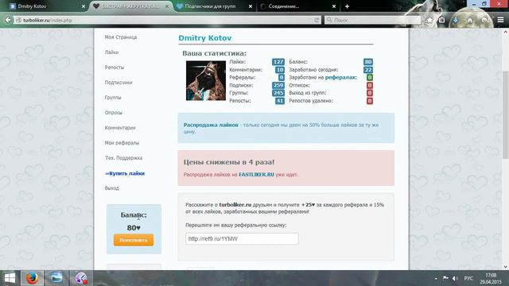
Task: Open the purple recorder taskbar icon
Action: coord(81,278)
